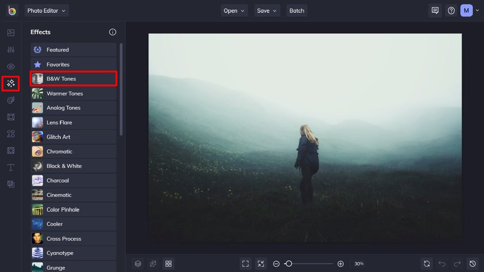484x272 pixels.
Task: Open the Text tool icon
Action: click(11, 167)
